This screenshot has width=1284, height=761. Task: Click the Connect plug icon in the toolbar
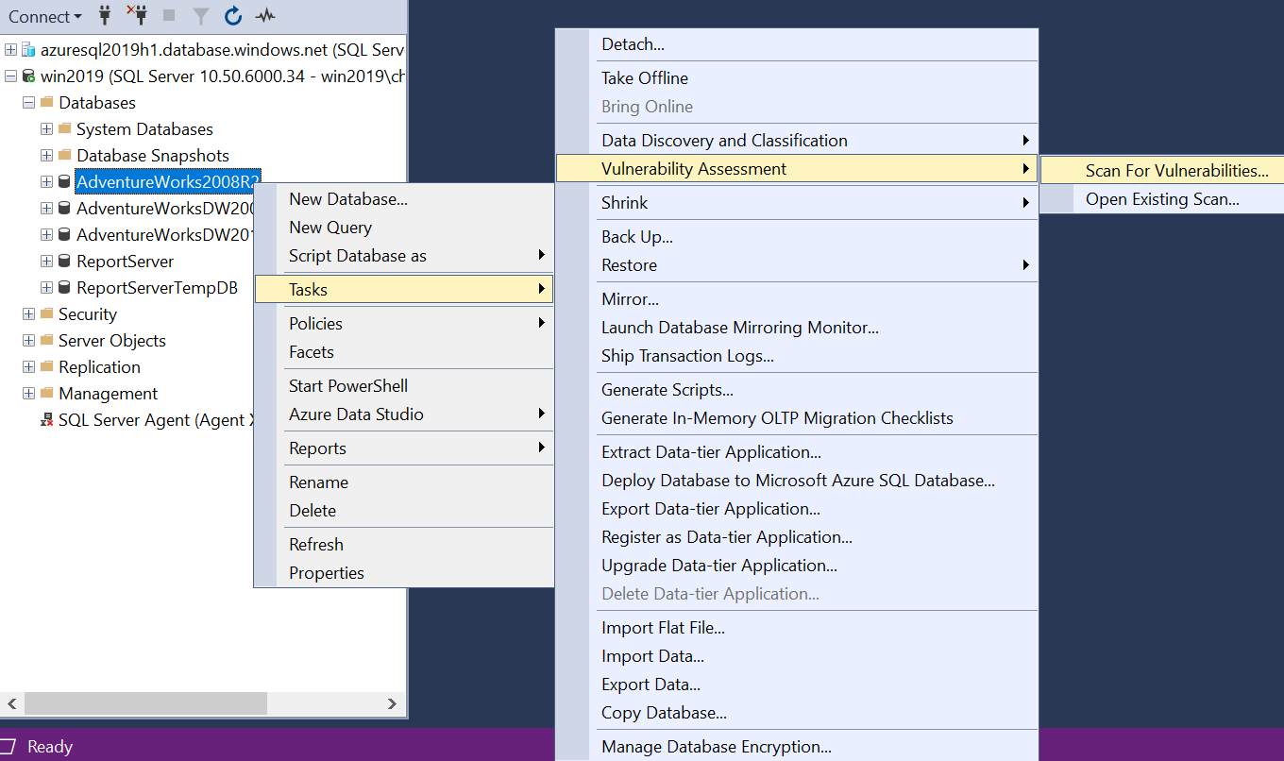(105, 16)
